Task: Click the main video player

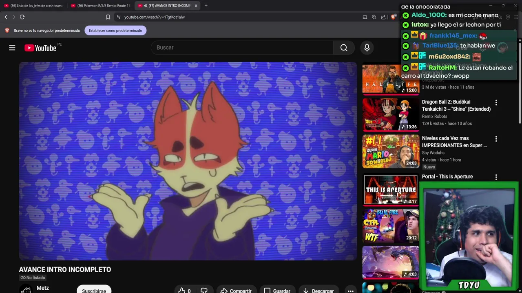Action: [188, 161]
